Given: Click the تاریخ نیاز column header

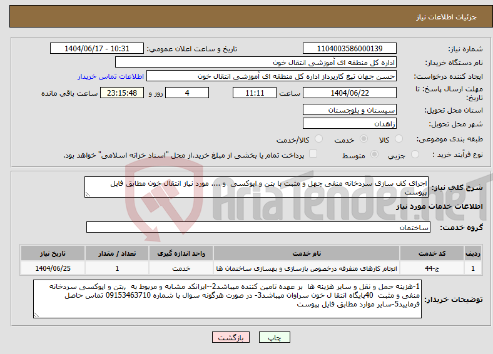Looking at the screenshot, I should (53, 253).
